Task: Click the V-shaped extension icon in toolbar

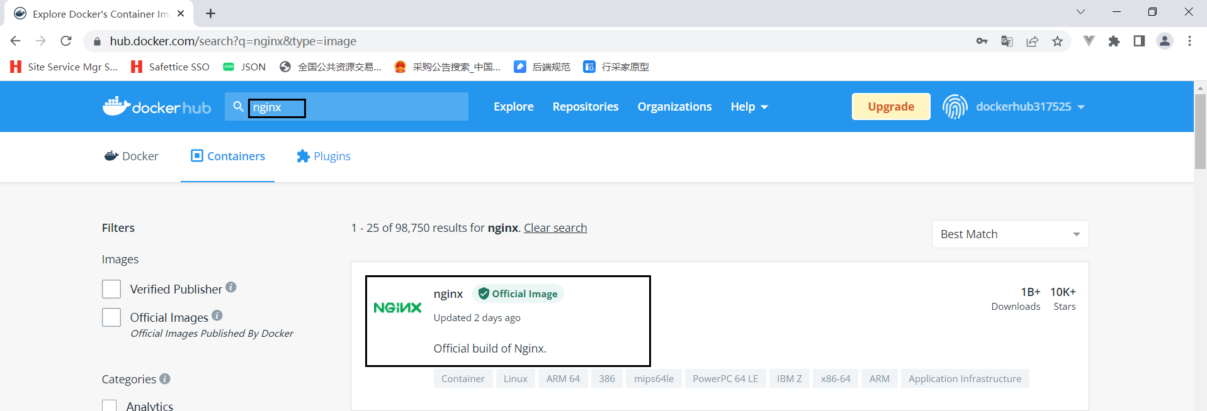Action: [1089, 41]
